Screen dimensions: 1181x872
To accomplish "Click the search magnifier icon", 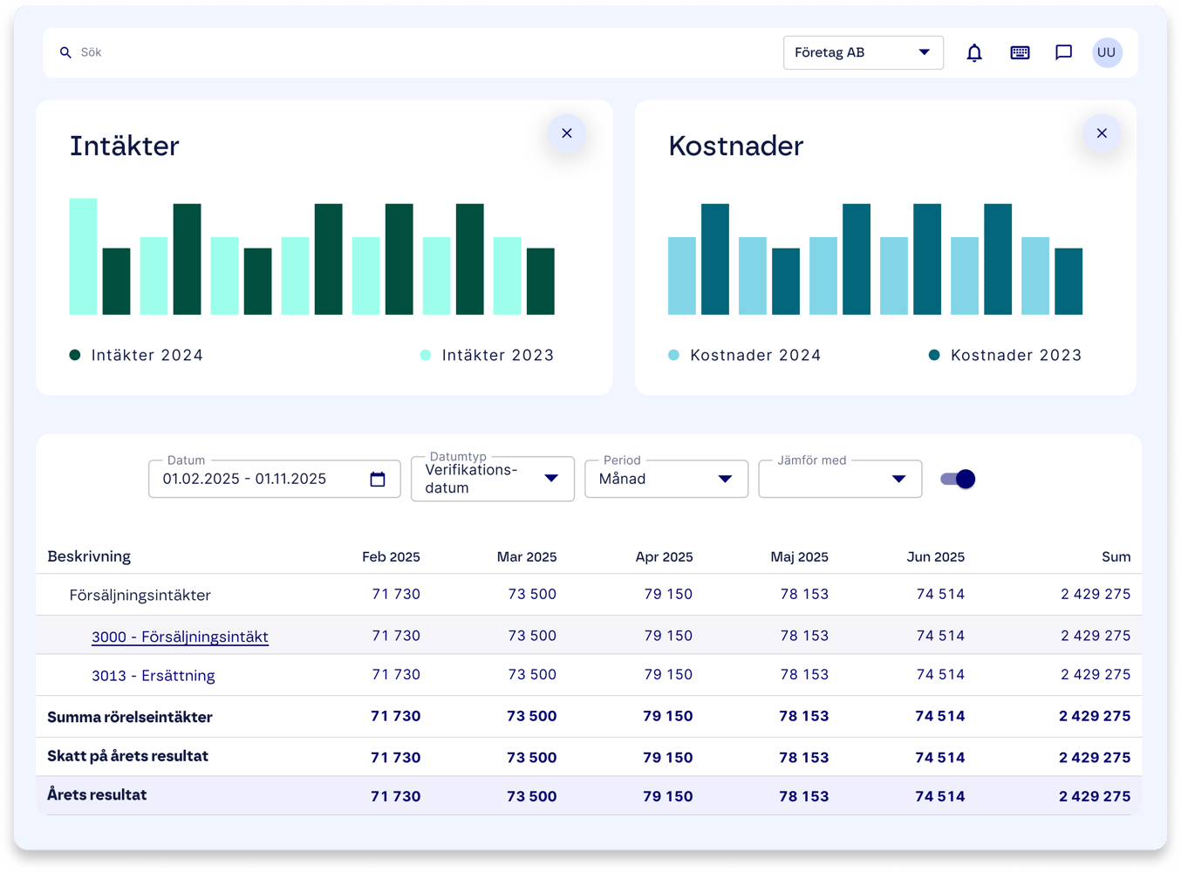I will pyautogui.click(x=65, y=53).
